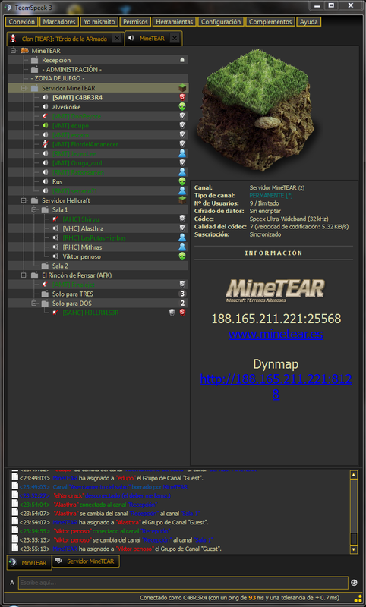The width and height of the screenshot is (366, 607).
Task: Click the MineTEAR logo in the Información panel
Action: pos(276,291)
